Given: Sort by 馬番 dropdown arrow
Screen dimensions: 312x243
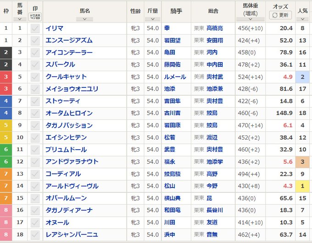Looking at the screenshot, I should pyautogui.click(x=20, y=19).
